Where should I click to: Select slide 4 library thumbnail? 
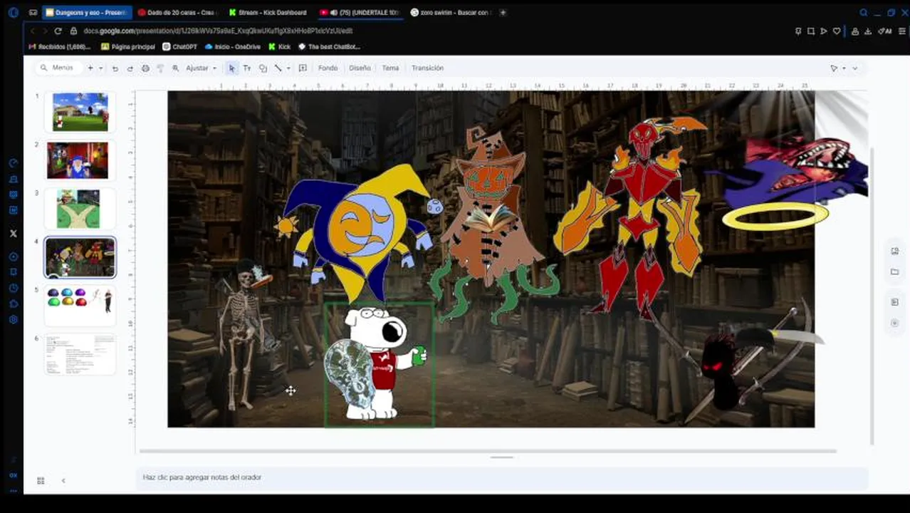[80, 257]
